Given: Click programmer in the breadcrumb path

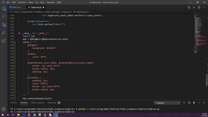Looking at the screenshot, I should 27,12.
